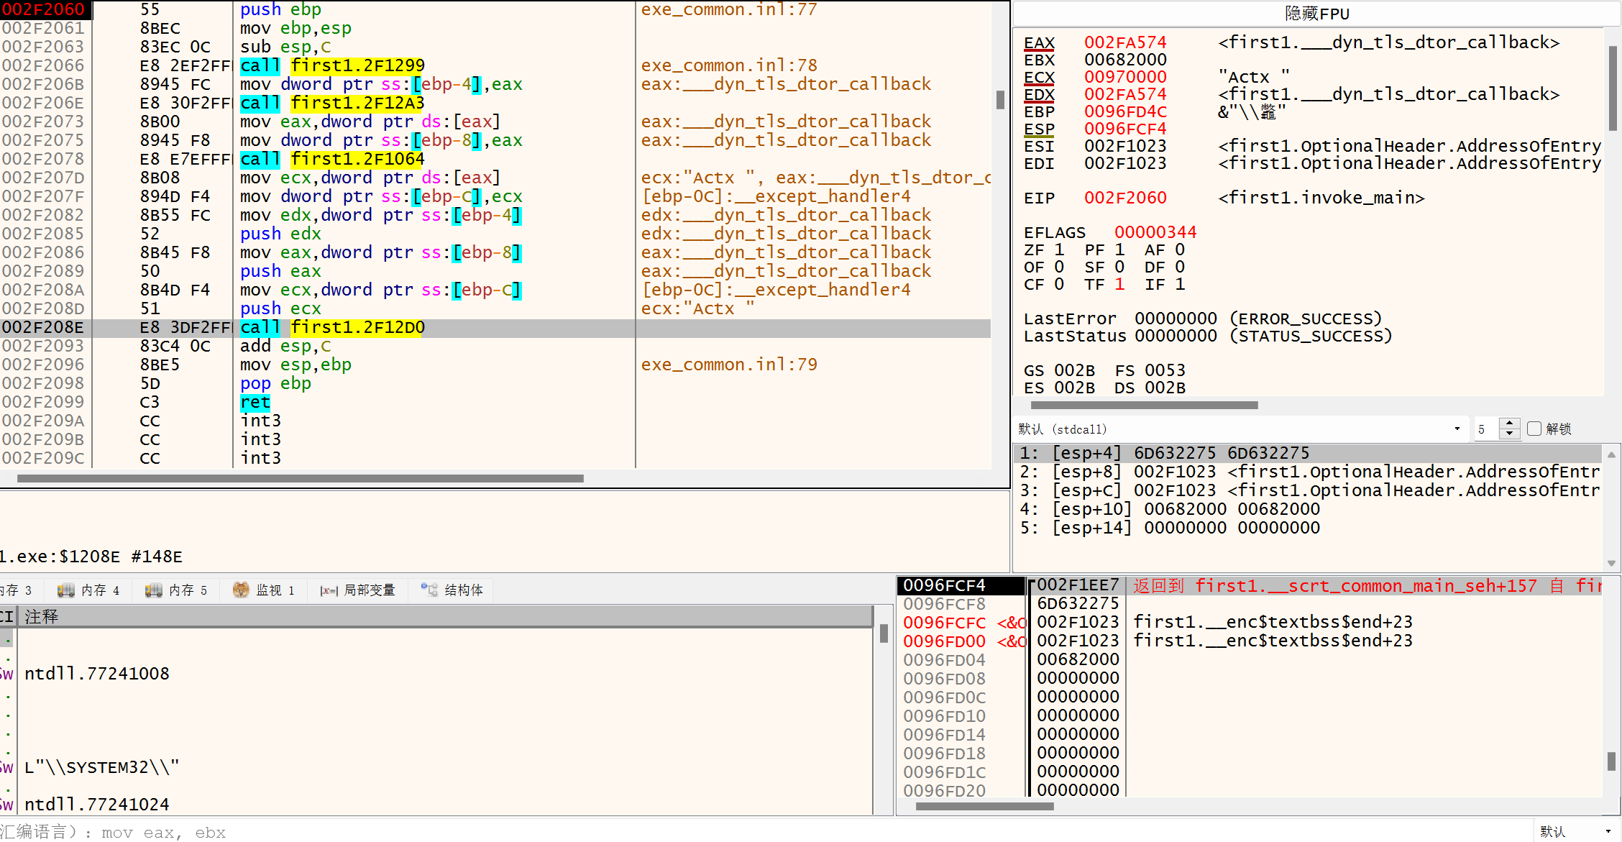Open the 内存 4 memory dump tab
The width and height of the screenshot is (1622, 842).
pyautogui.click(x=89, y=590)
